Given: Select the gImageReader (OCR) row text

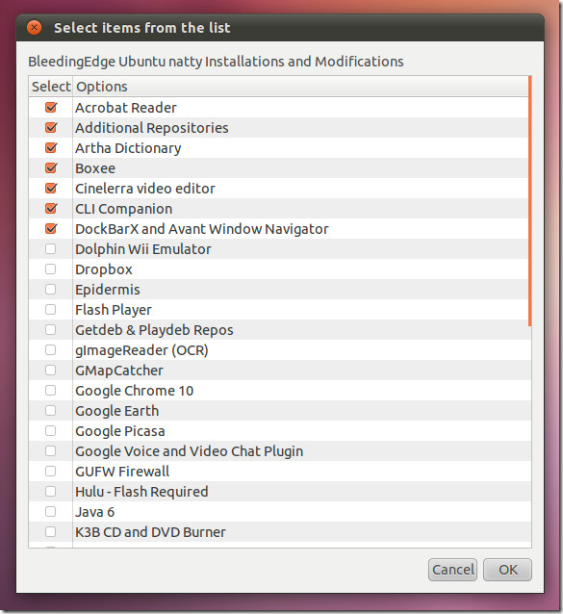Looking at the screenshot, I should (141, 350).
